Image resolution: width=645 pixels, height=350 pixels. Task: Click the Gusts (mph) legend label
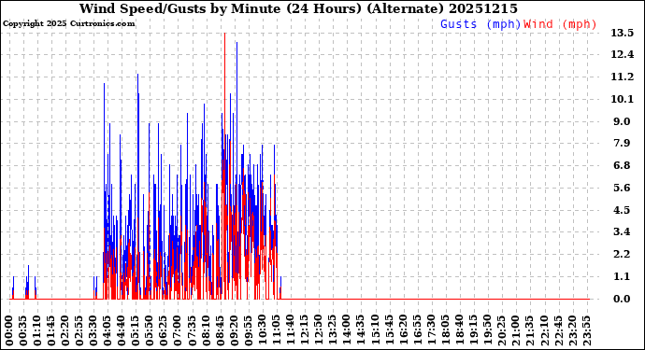pos(480,24)
